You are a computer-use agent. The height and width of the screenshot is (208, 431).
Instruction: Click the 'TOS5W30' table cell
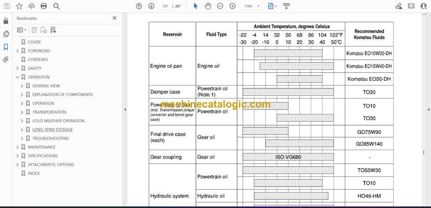369,170
